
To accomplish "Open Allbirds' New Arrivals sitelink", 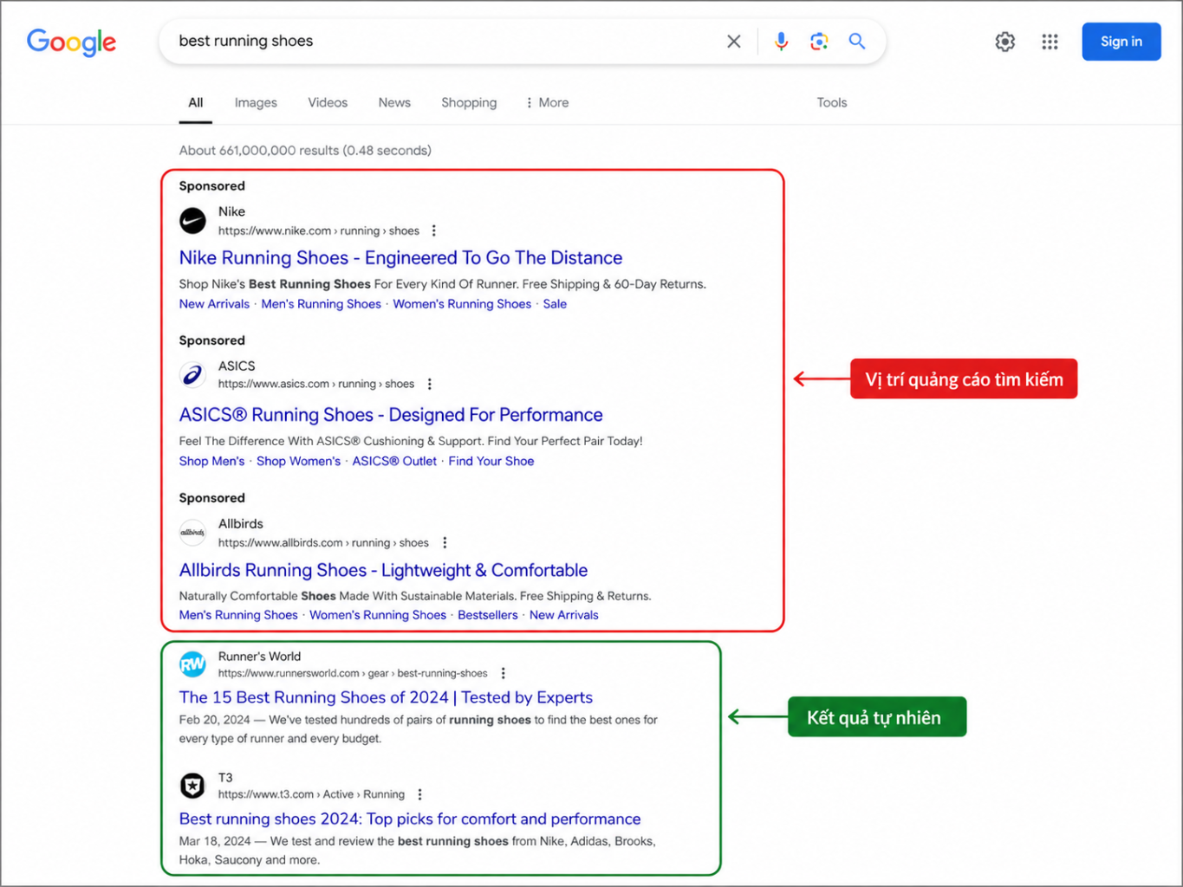I will (564, 615).
